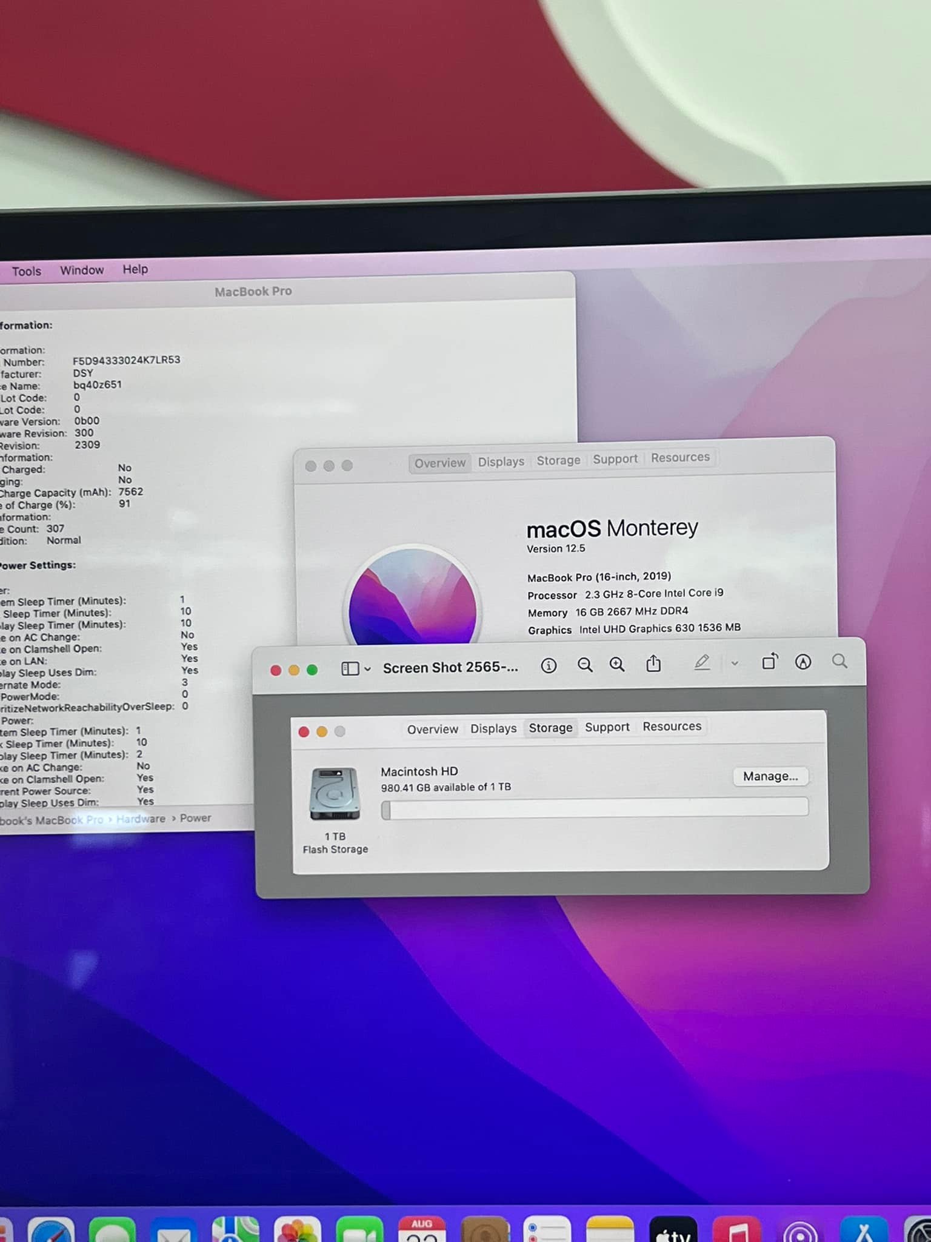Switch to Resources tab in macOS Monterey window
The height and width of the screenshot is (1242, 931).
click(680, 457)
